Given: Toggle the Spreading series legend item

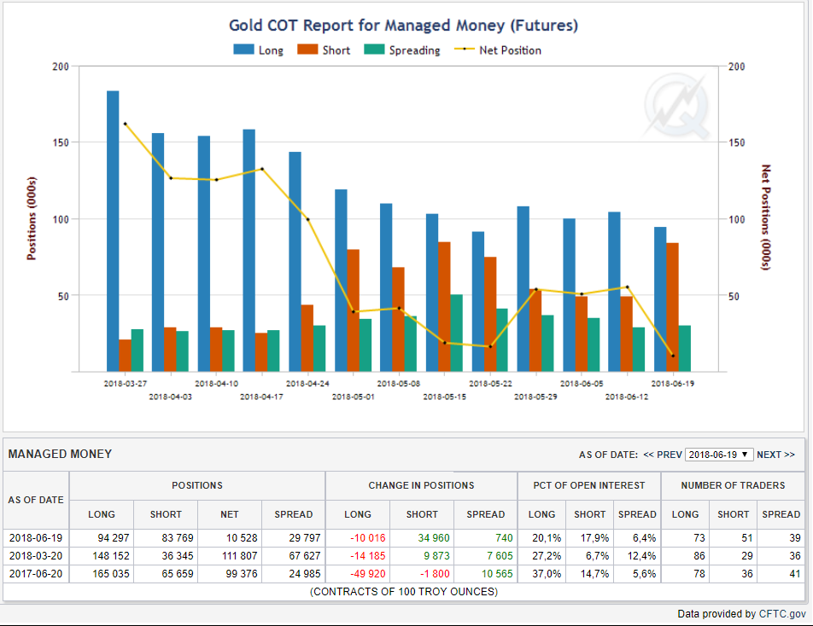Looking at the screenshot, I should [402, 50].
